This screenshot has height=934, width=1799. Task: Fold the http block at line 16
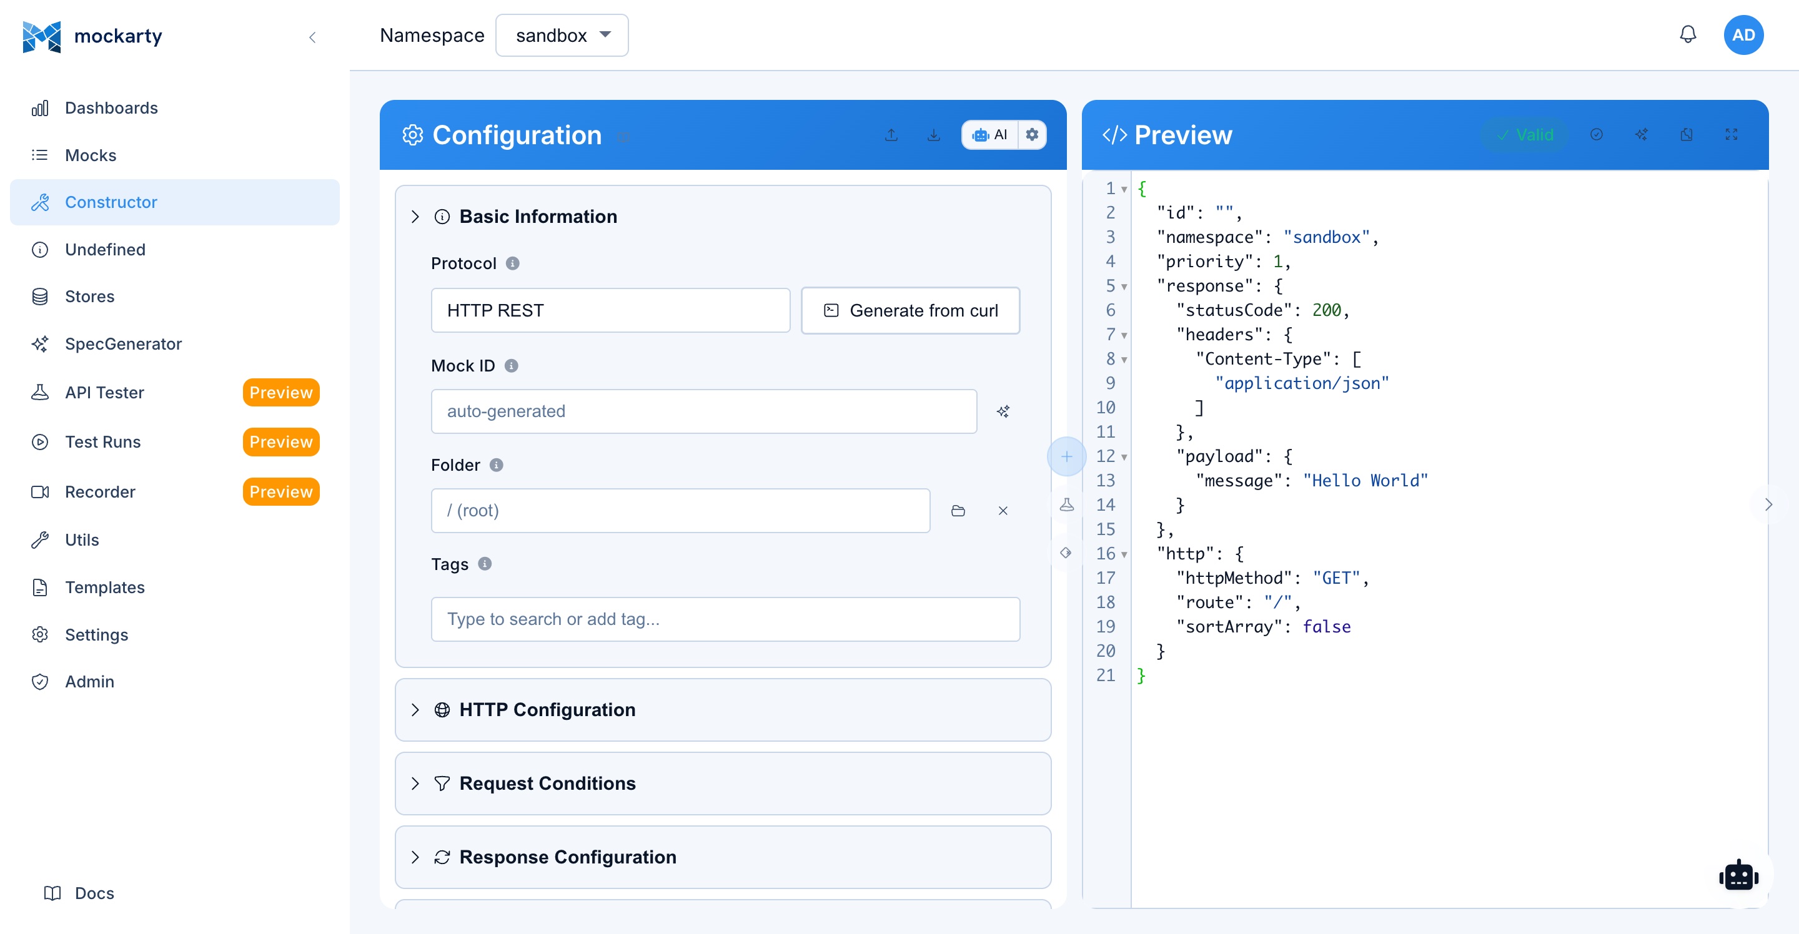1124,554
